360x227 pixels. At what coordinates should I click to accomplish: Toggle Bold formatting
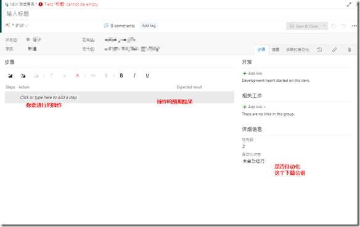[x=121, y=76]
